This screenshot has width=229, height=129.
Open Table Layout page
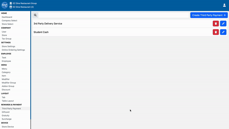click(8, 101)
